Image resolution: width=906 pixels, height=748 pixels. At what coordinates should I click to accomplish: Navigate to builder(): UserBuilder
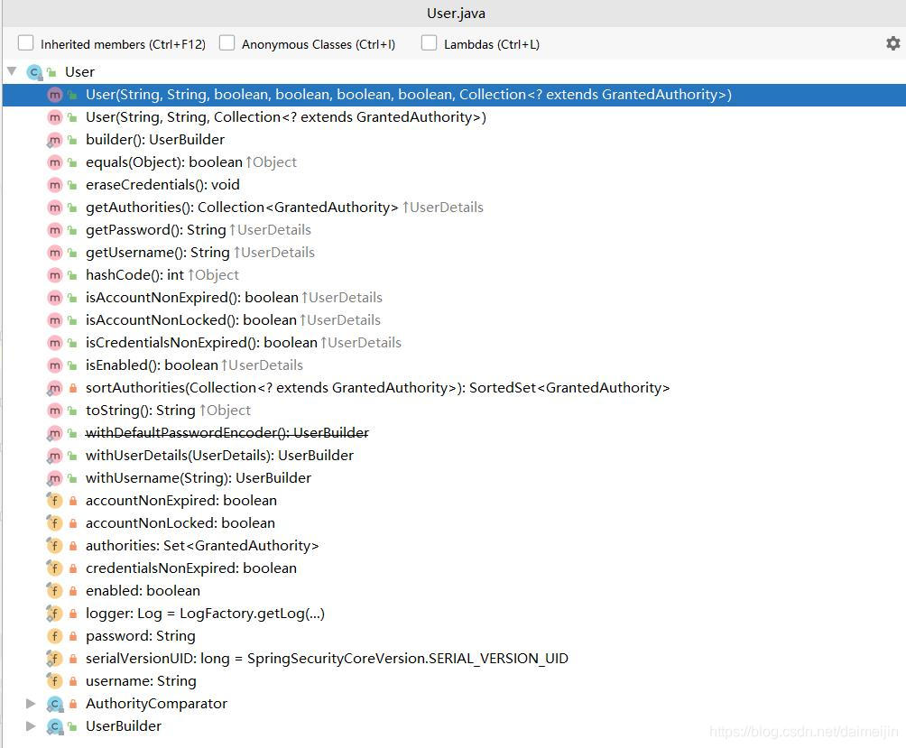[155, 140]
